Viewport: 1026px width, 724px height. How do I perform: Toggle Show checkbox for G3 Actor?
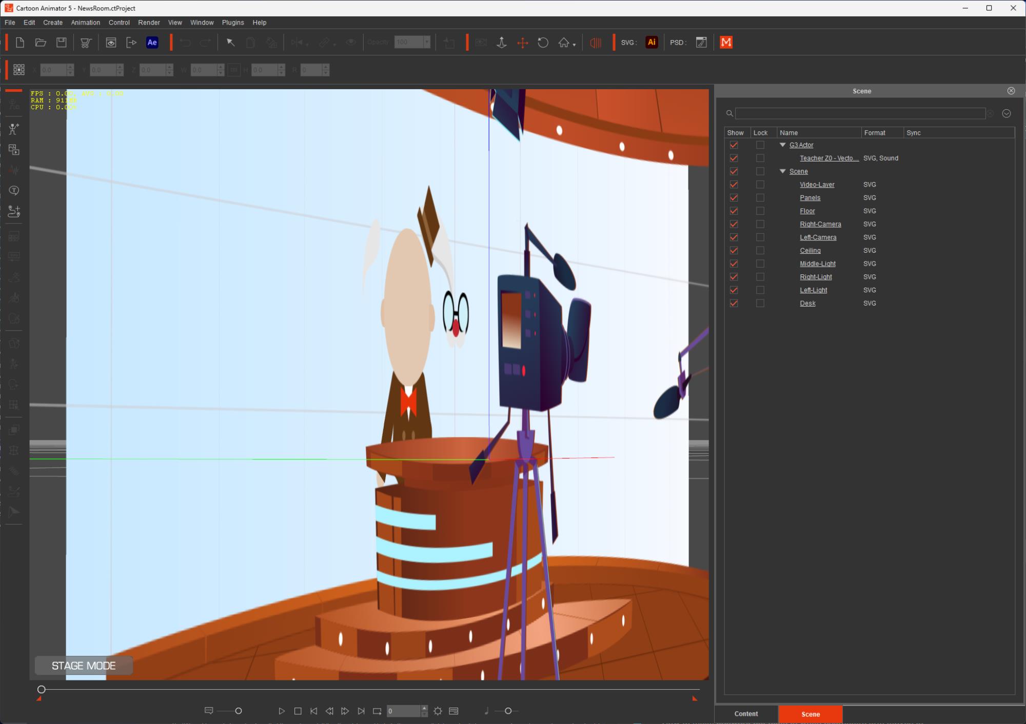(734, 145)
